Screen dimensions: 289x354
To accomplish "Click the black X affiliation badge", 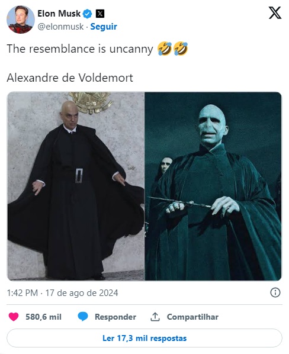I will coord(100,14).
